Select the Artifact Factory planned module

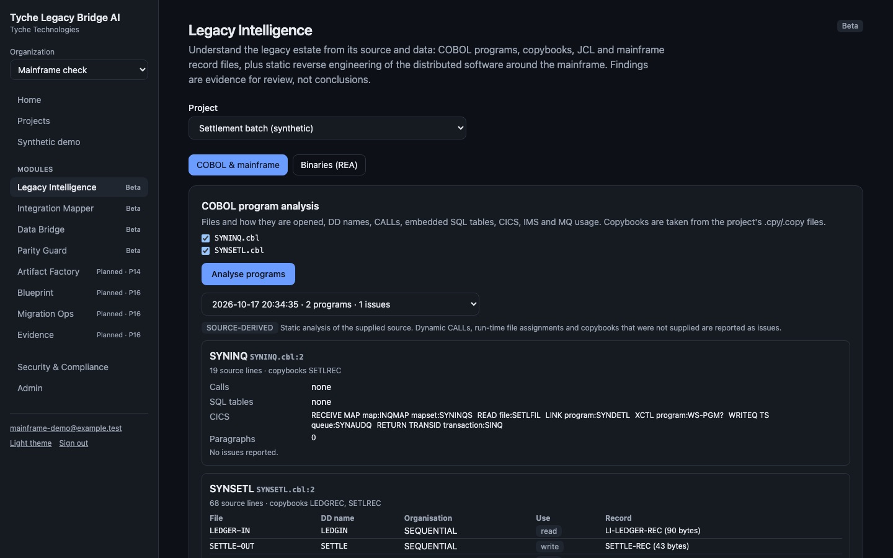pyautogui.click(x=79, y=272)
